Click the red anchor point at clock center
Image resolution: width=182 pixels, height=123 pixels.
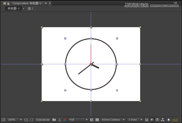coord(91,64)
